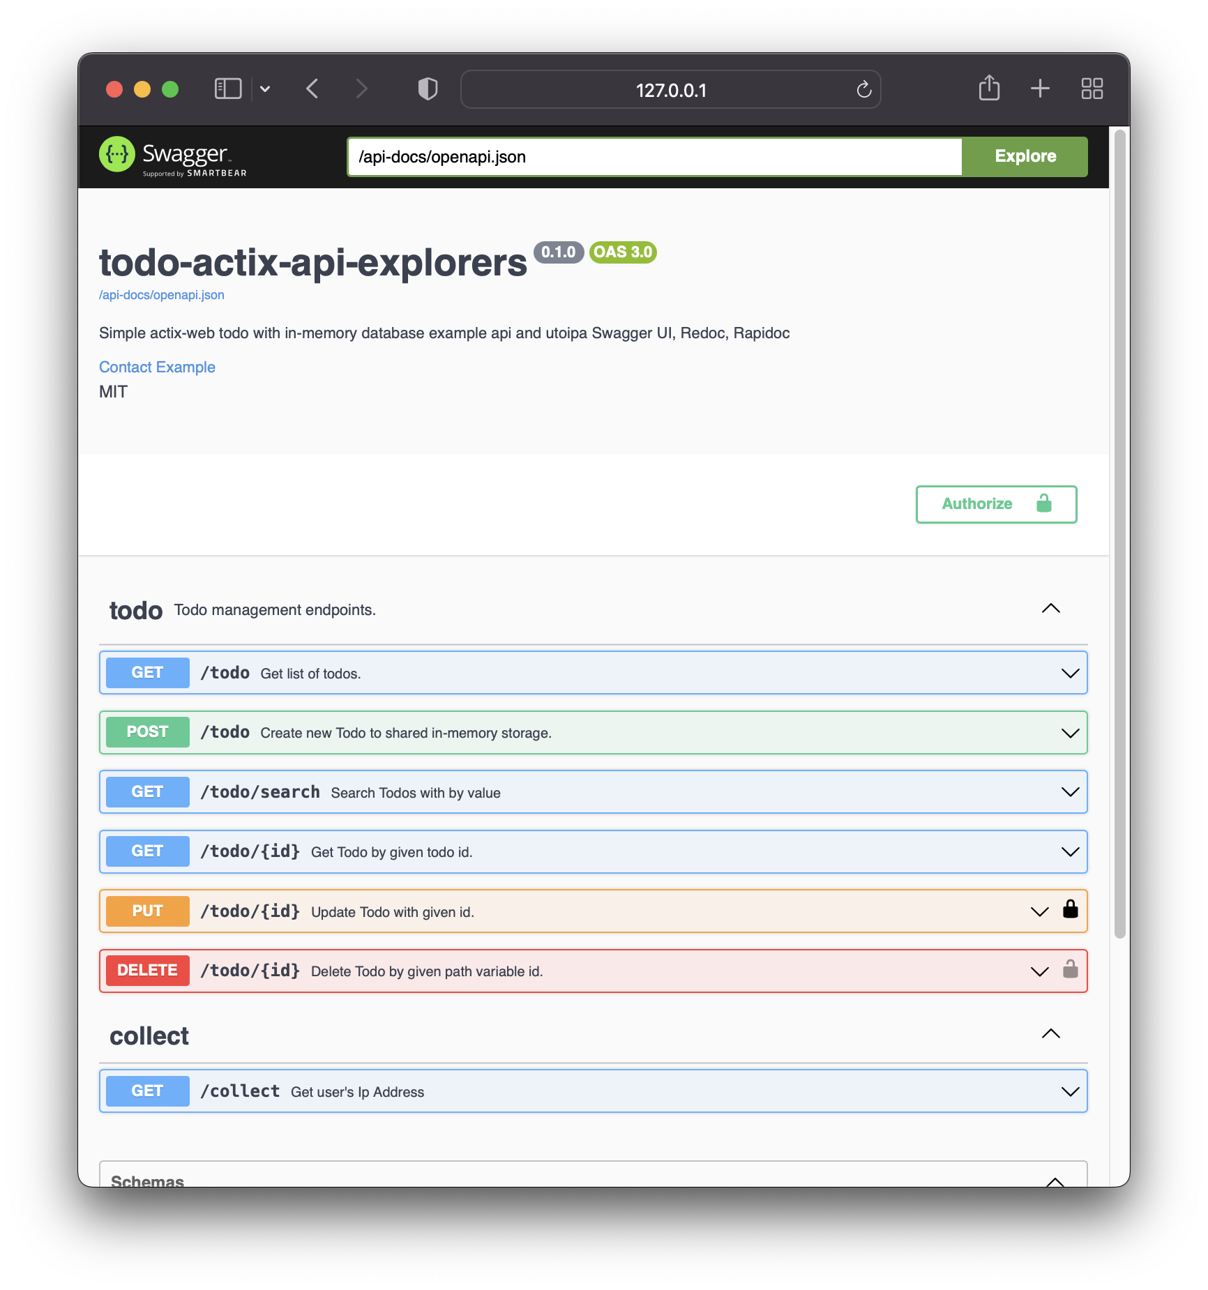Go back with the back arrow
Image resolution: width=1208 pixels, height=1290 pixels.
pyautogui.click(x=312, y=89)
